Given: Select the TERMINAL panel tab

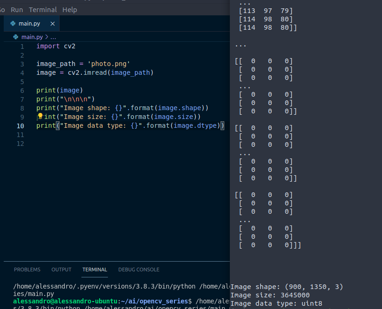Looking at the screenshot, I should pos(94,270).
